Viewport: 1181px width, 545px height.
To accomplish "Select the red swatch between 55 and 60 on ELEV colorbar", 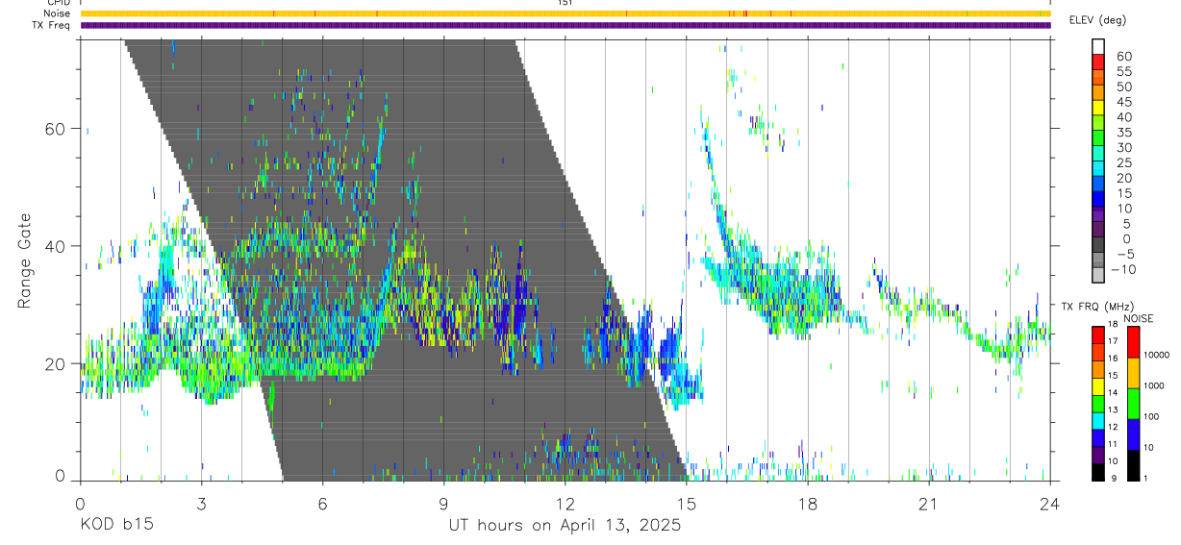I will point(1098,63).
